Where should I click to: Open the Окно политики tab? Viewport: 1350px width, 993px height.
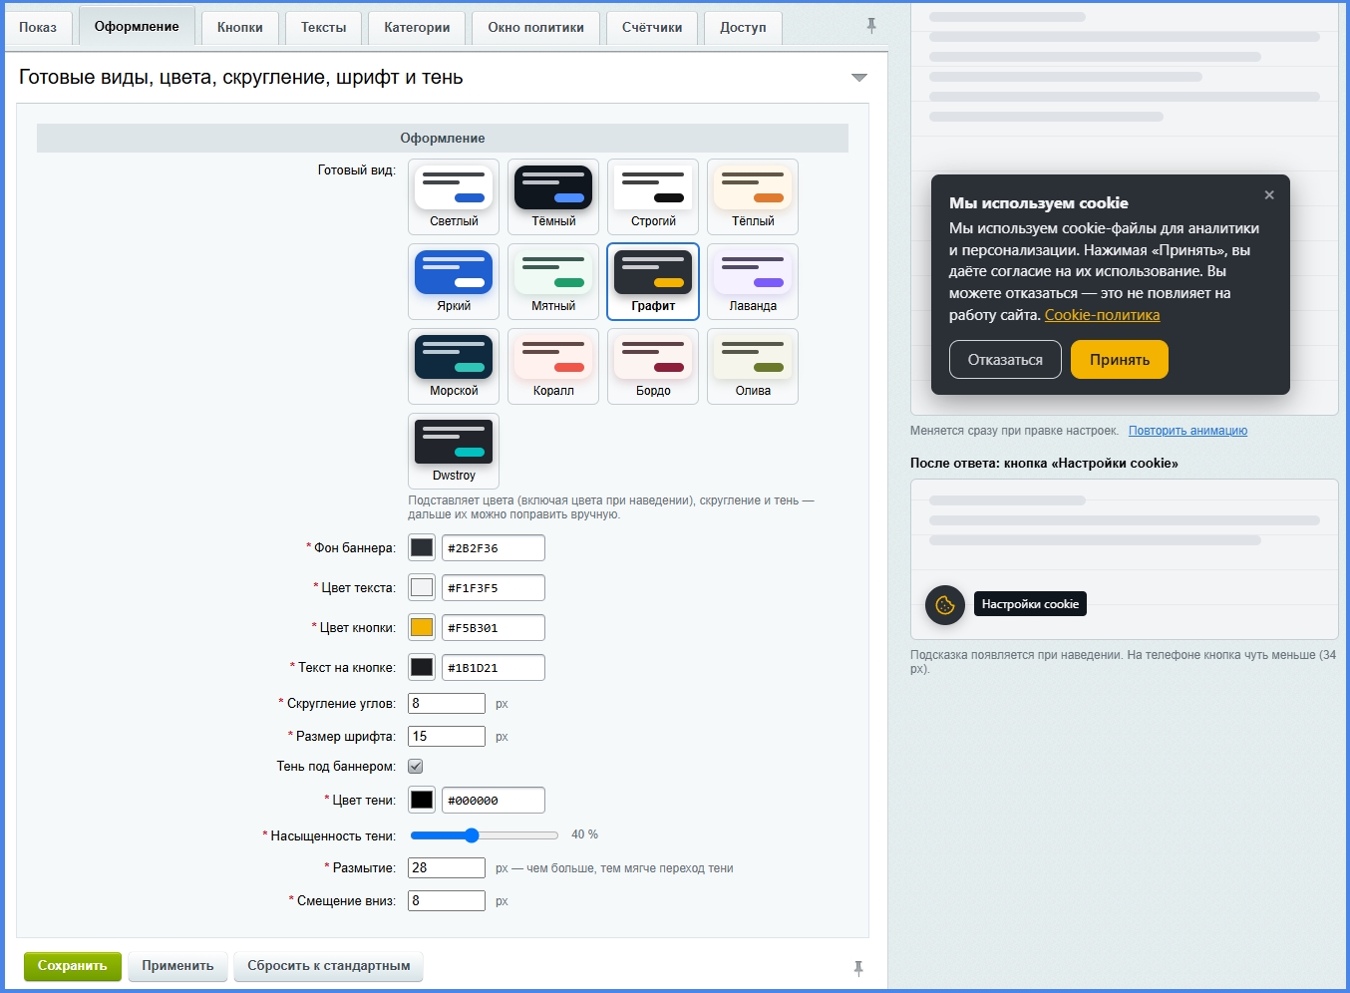(536, 27)
